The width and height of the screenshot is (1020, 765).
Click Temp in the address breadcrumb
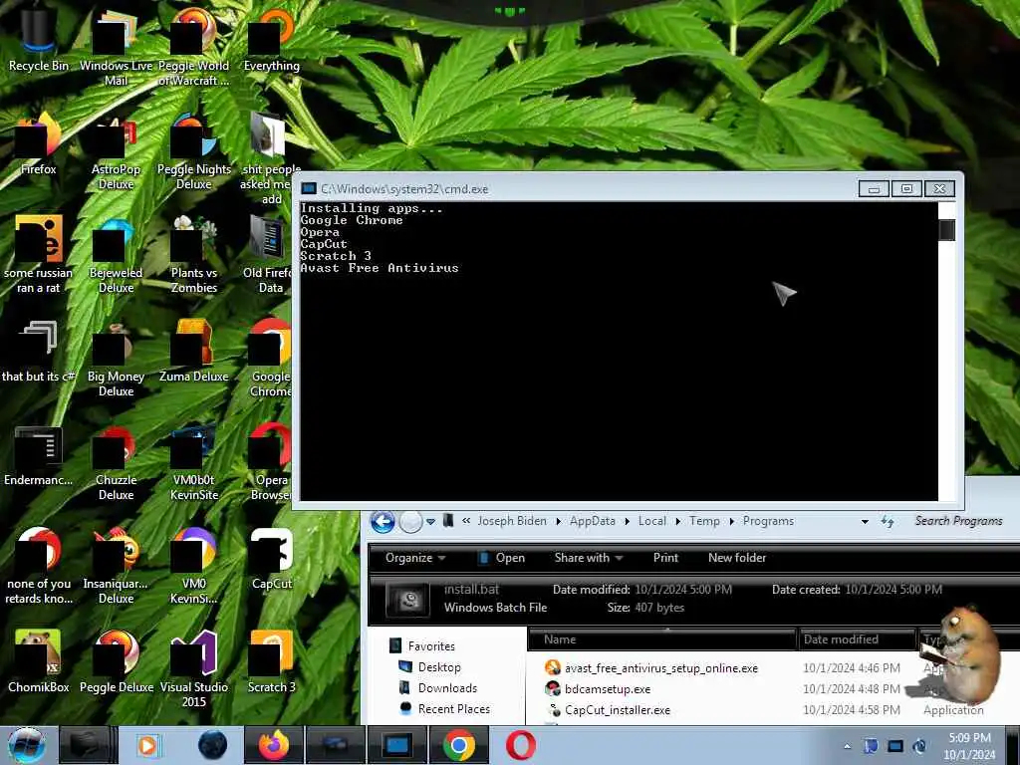pyautogui.click(x=704, y=521)
